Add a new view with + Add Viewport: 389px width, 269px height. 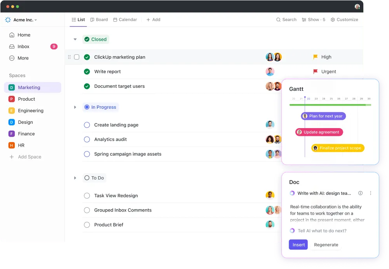(x=154, y=19)
